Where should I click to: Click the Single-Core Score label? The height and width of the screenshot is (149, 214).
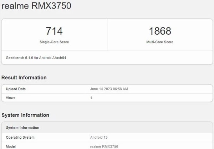coord(54,42)
